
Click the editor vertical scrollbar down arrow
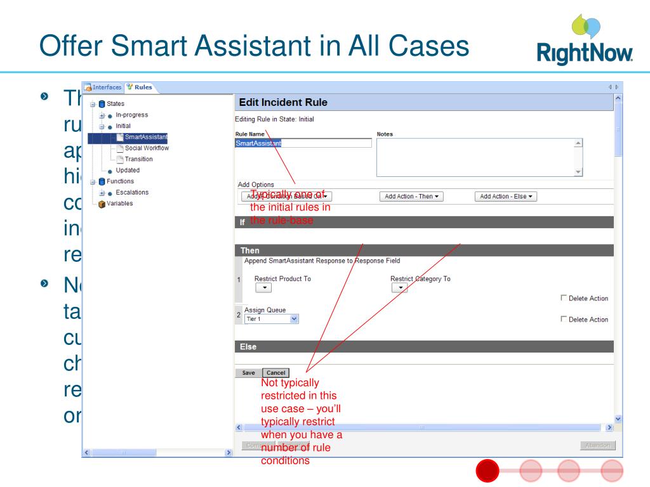click(x=618, y=419)
